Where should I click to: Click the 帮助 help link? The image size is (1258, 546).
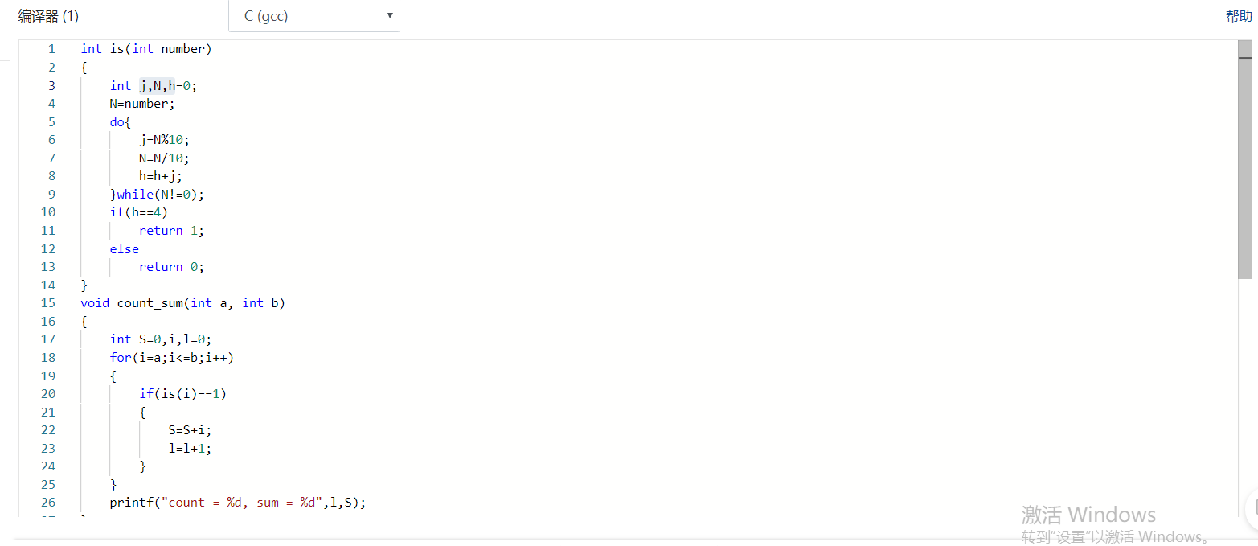(1238, 16)
